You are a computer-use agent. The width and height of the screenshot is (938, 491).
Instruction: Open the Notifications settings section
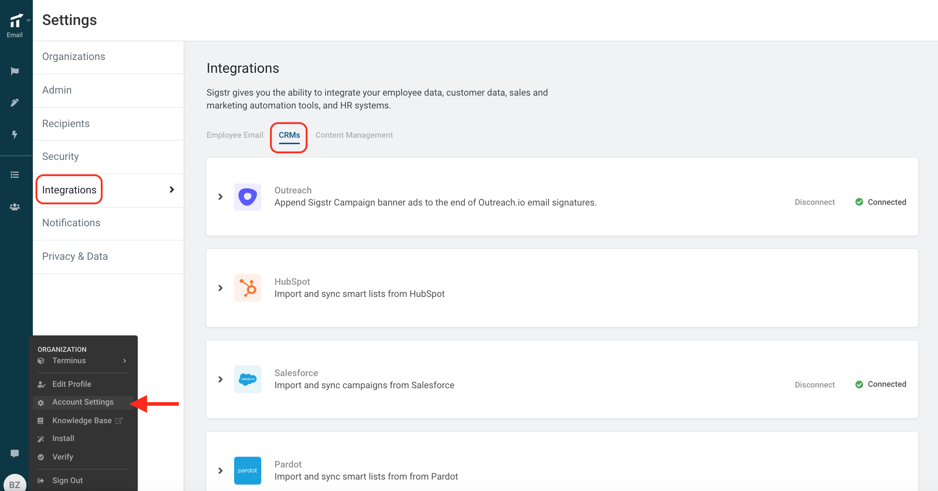pos(108,223)
